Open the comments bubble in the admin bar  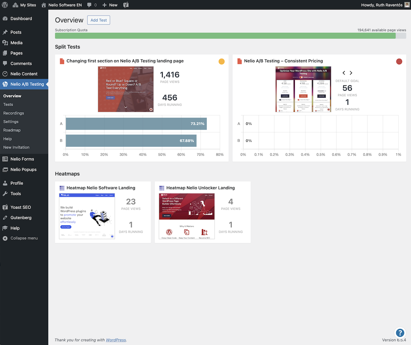pos(89,5)
